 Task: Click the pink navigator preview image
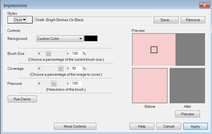[154, 50]
